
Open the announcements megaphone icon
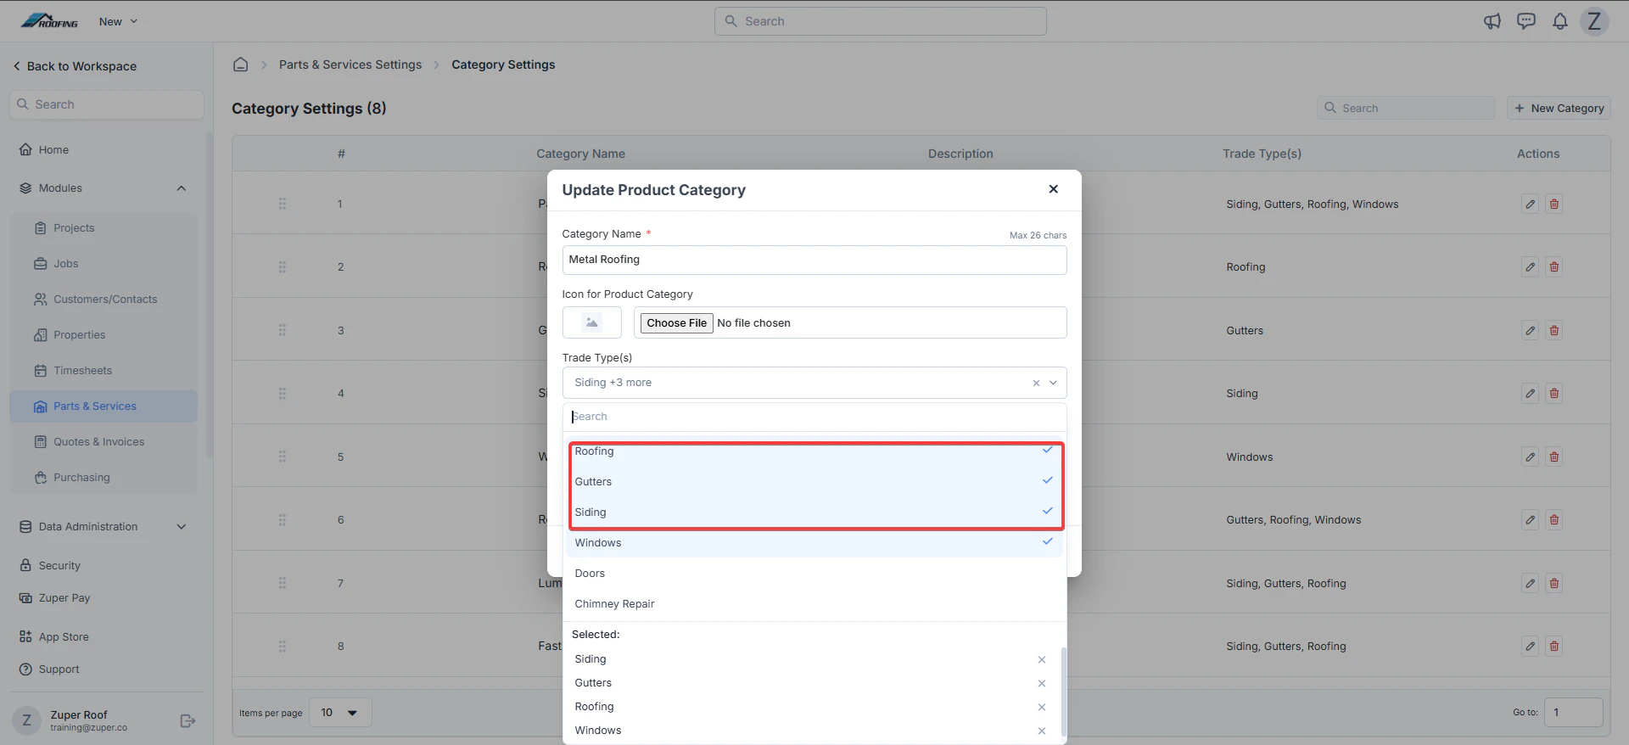[1492, 21]
